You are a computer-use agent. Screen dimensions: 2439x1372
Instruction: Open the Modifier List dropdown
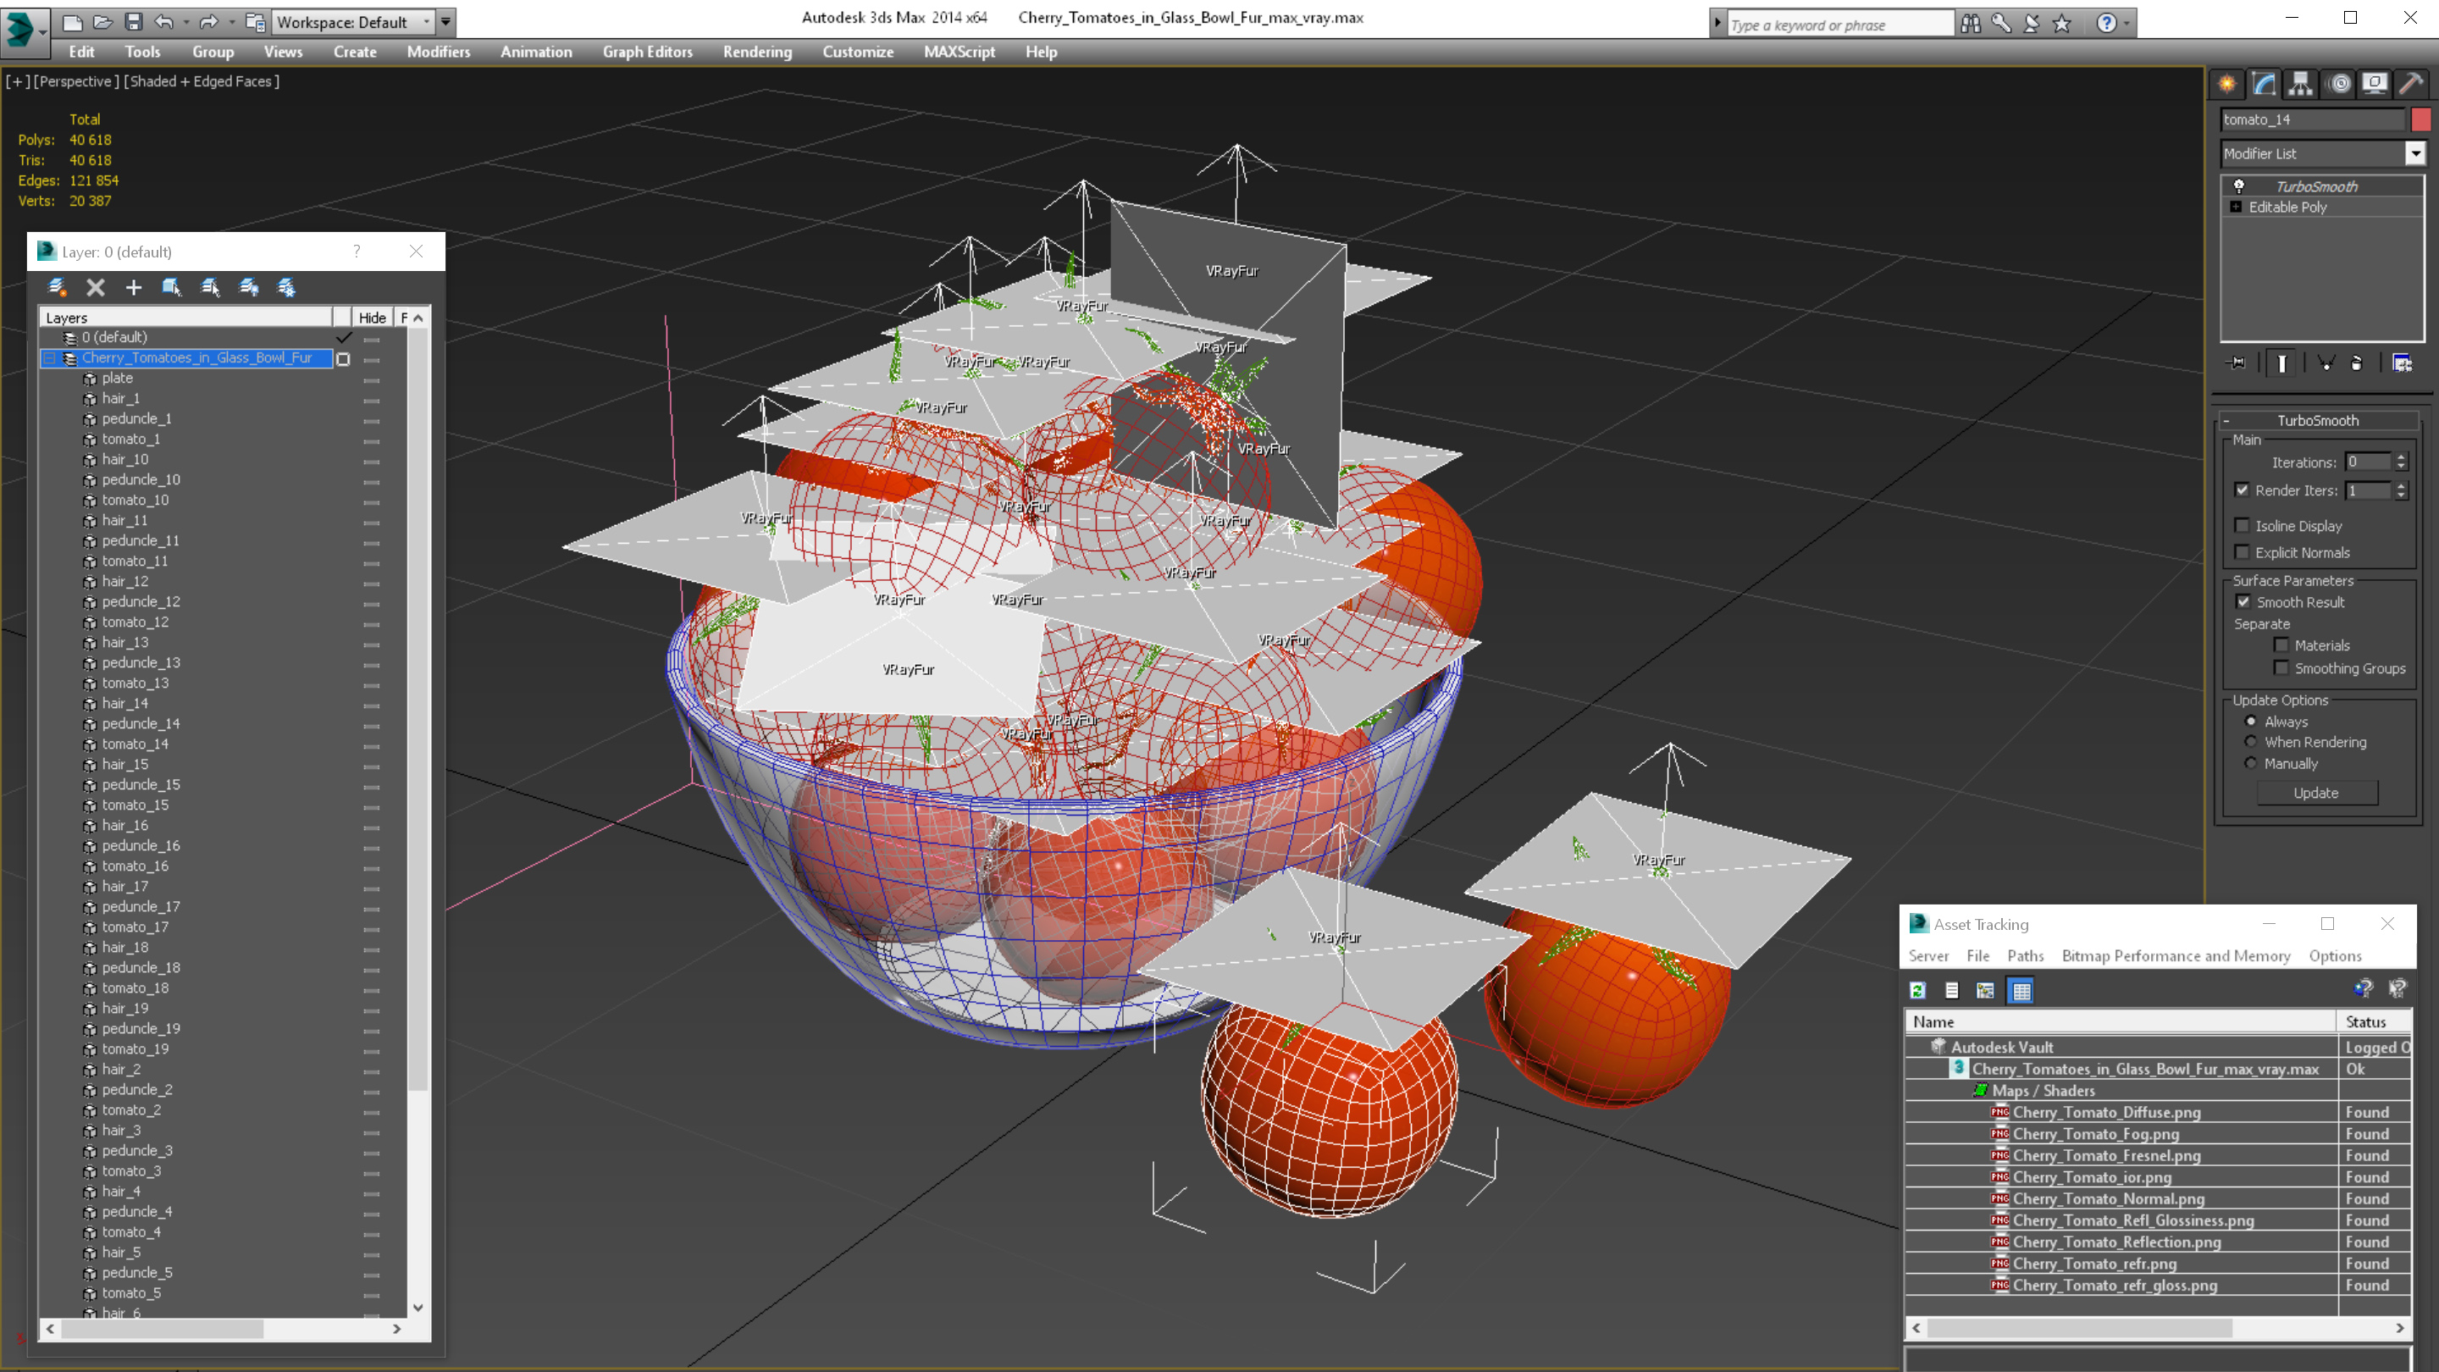tap(2415, 153)
